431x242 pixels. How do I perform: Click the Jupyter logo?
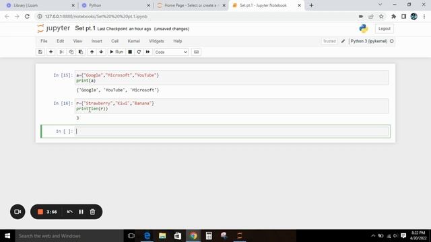pyautogui.click(x=54, y=28)
